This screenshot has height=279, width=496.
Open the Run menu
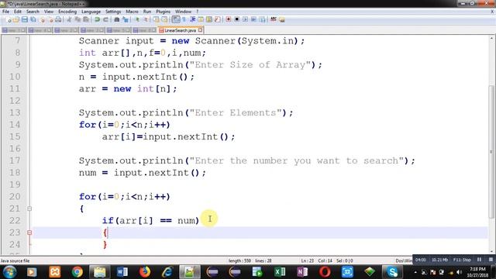point(147,12)
